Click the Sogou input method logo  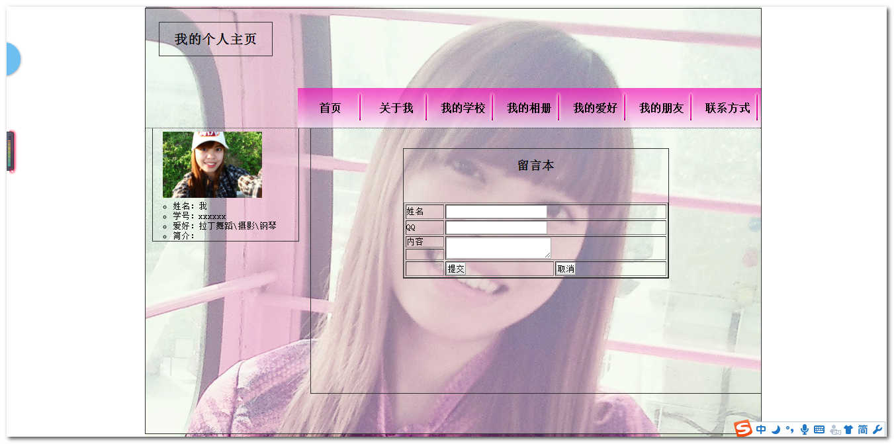coord(743,429)
